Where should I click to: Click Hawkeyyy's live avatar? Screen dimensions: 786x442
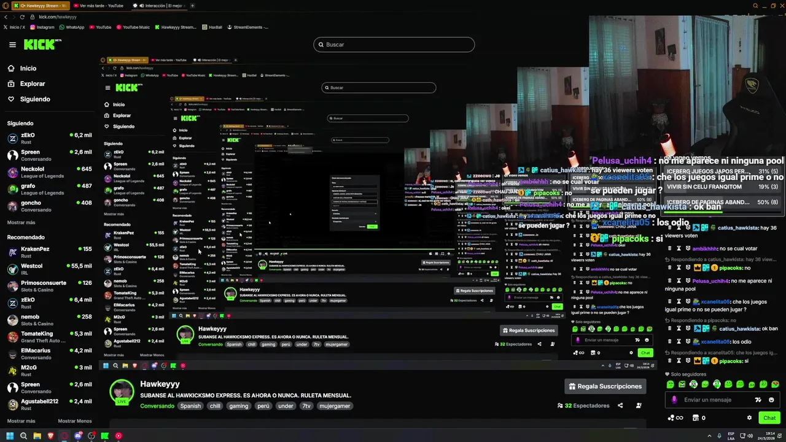click(x=122, y=391)
